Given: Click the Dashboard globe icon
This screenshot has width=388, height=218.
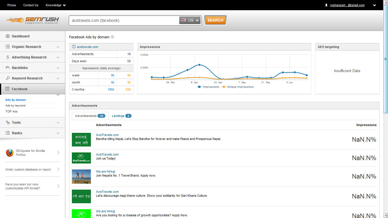Looking at the screenshot, I should click(8, 36).
